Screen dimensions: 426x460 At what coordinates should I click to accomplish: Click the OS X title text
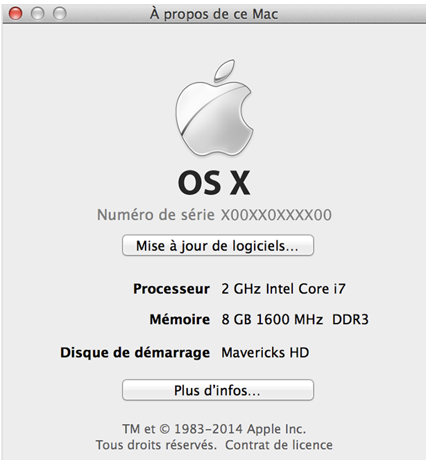[214, 183]
